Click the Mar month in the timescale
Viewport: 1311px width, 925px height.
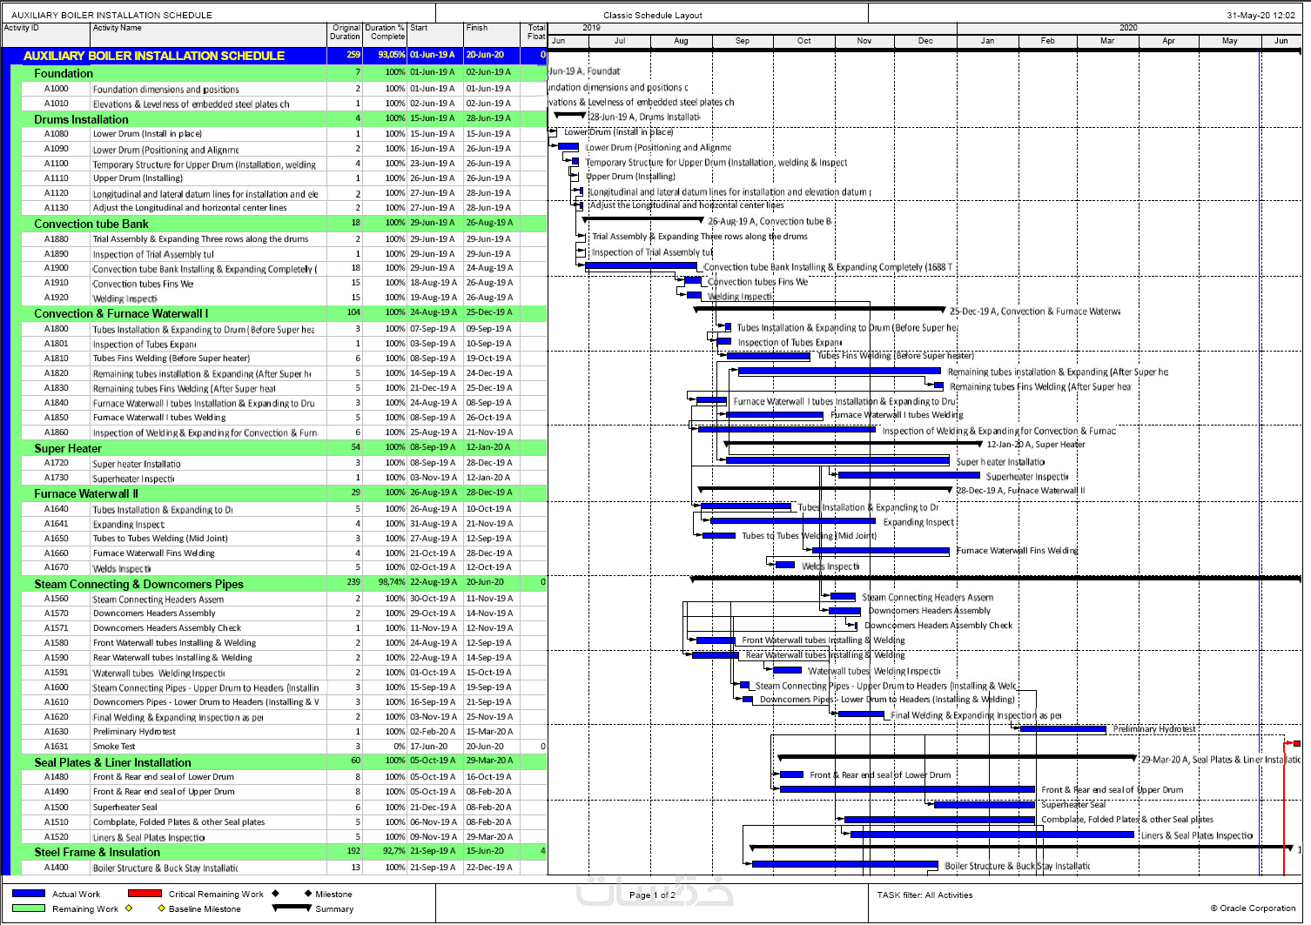1106,41
